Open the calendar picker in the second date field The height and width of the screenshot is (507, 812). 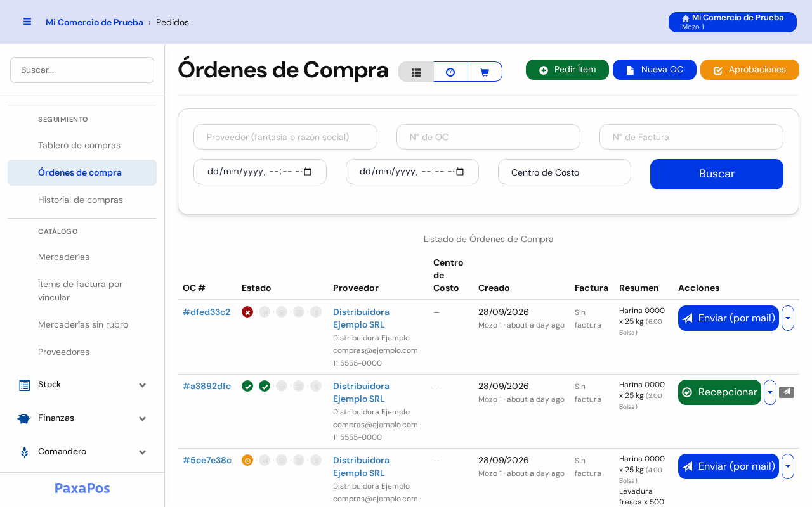[461, 172]
